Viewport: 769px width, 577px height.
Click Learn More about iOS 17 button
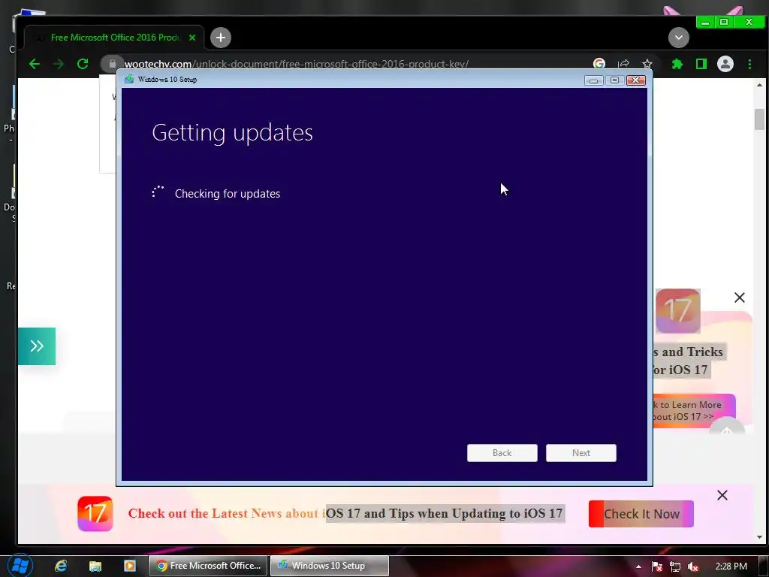(x=693, y=411)
